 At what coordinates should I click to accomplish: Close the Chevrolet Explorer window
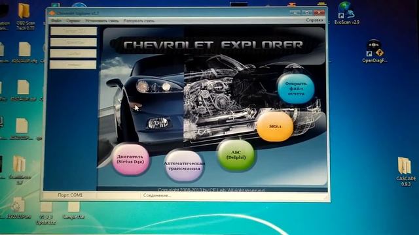coord(319,12)
